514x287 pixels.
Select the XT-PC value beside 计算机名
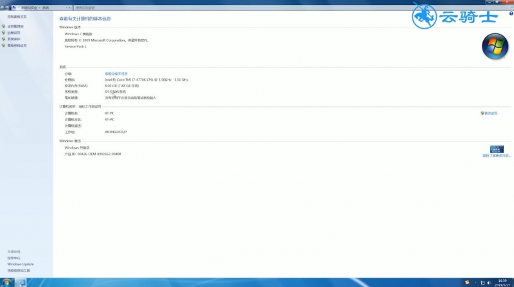coord(109,113)
